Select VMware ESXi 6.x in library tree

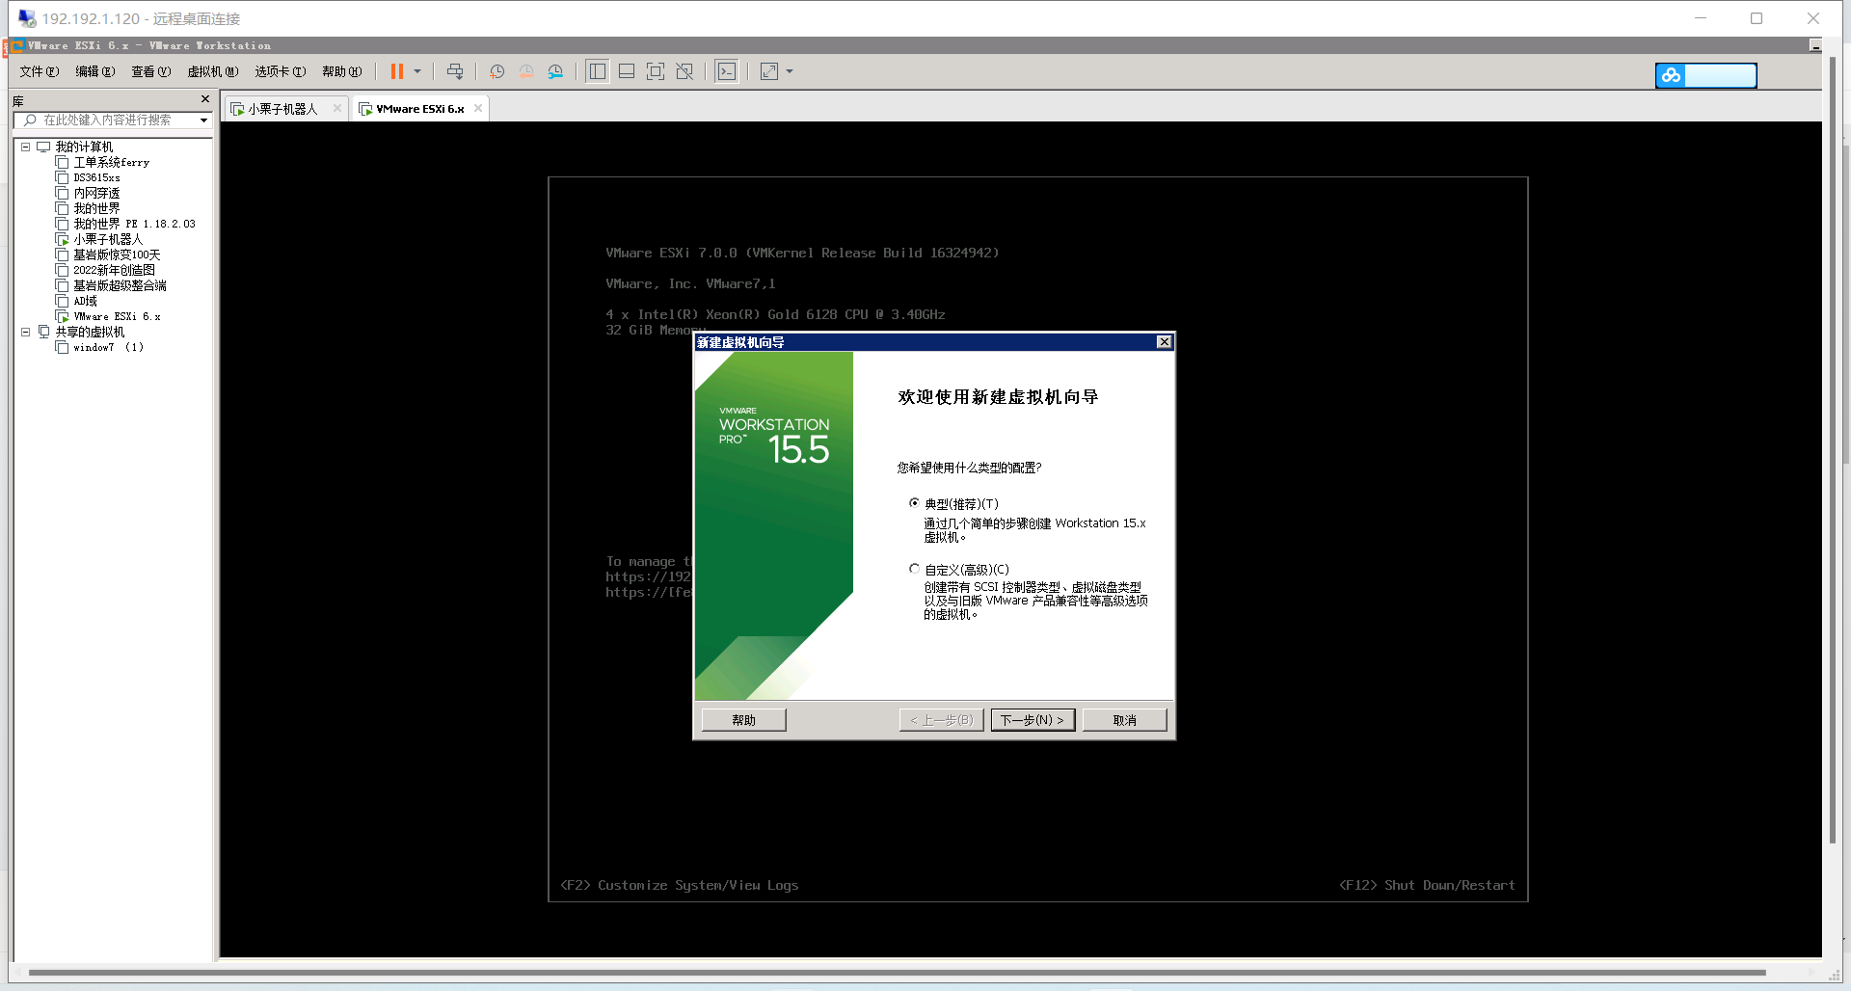pos(118,316)
